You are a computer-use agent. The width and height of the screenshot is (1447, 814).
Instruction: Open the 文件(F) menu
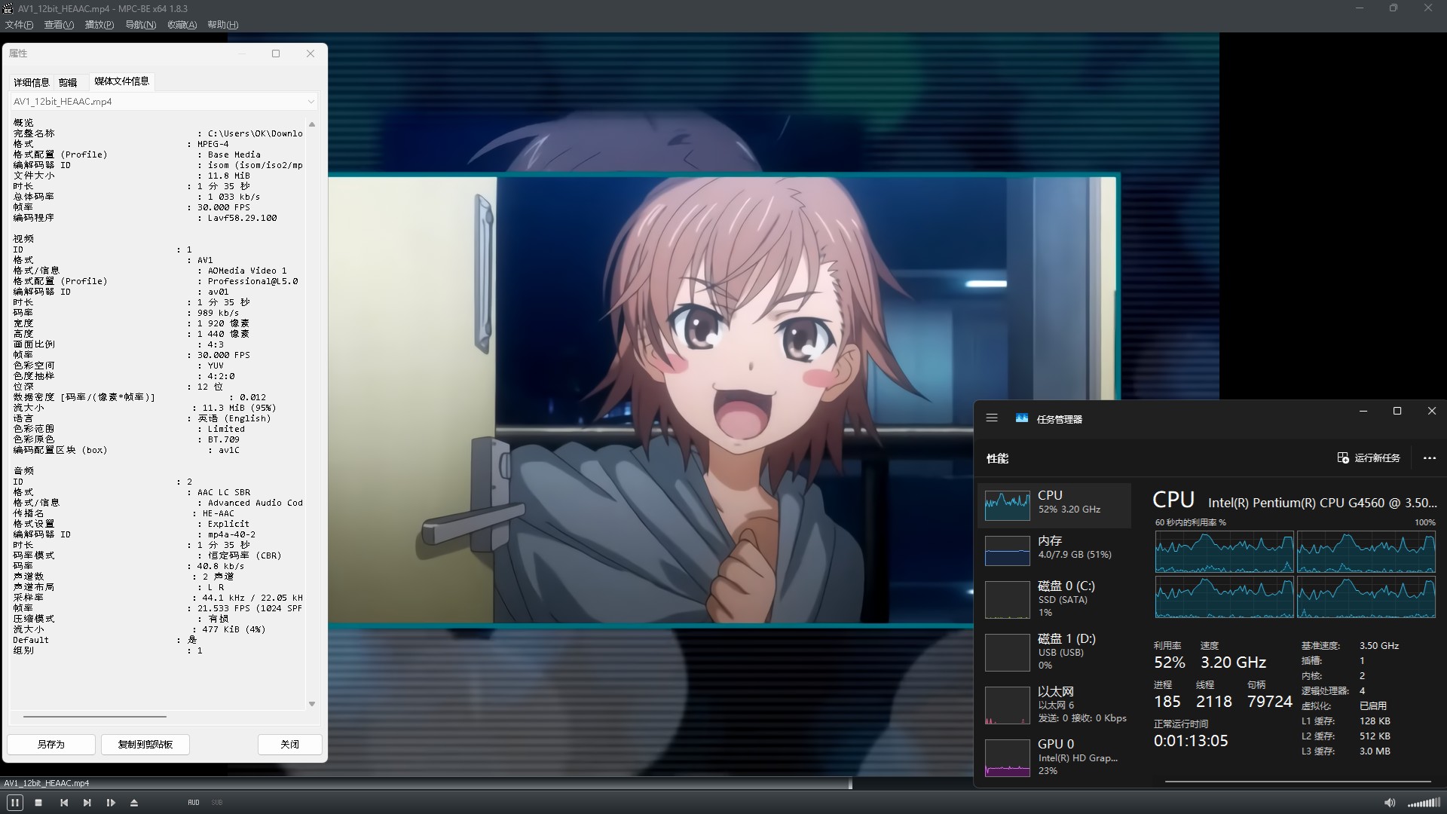pos(20,25)
